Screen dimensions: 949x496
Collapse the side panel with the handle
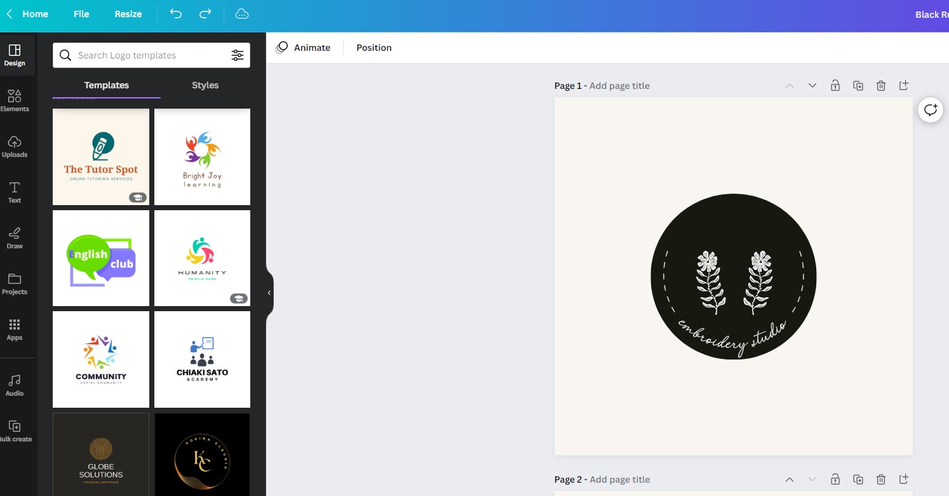(269, 293)
